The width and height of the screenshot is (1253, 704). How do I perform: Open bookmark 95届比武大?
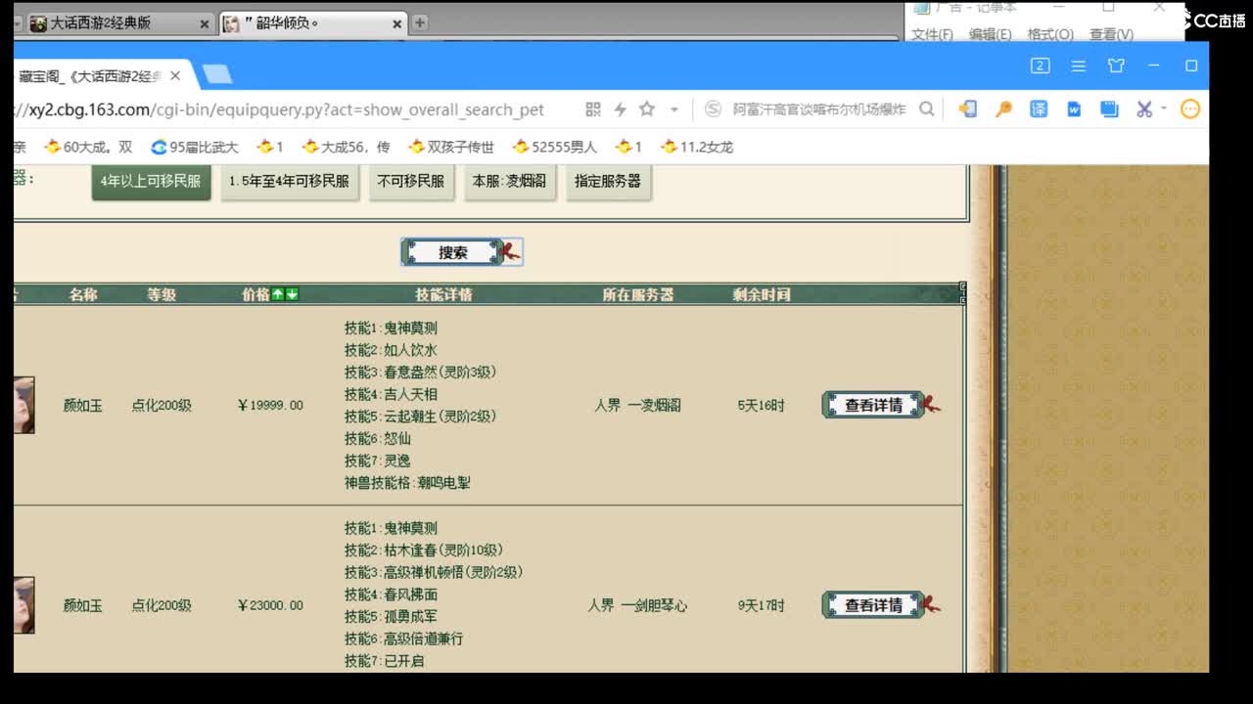195,147
